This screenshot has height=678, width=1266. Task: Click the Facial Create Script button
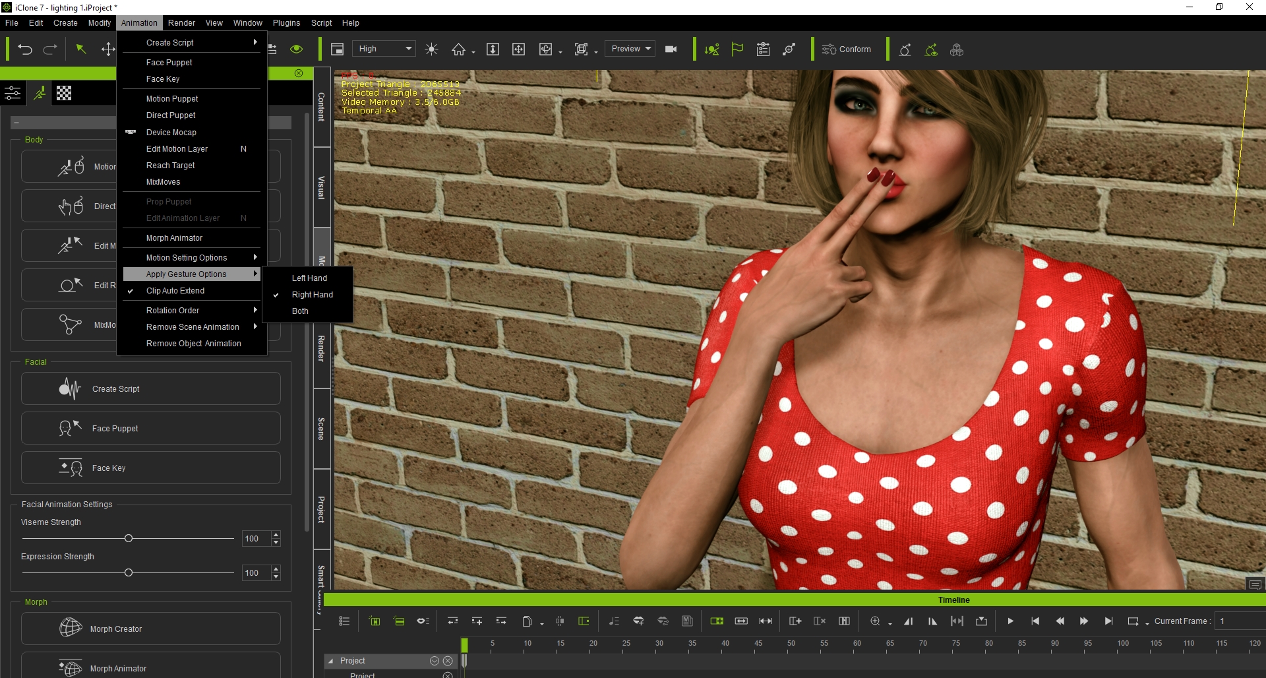tap(151, 388)
